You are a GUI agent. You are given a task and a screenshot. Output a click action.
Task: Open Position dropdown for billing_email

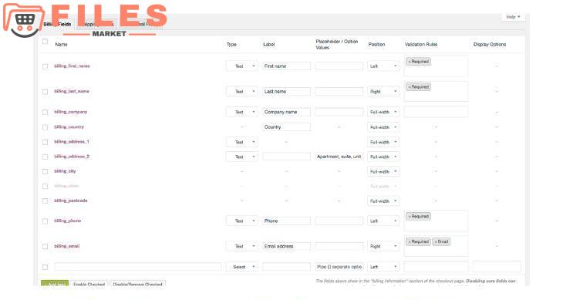383,246
